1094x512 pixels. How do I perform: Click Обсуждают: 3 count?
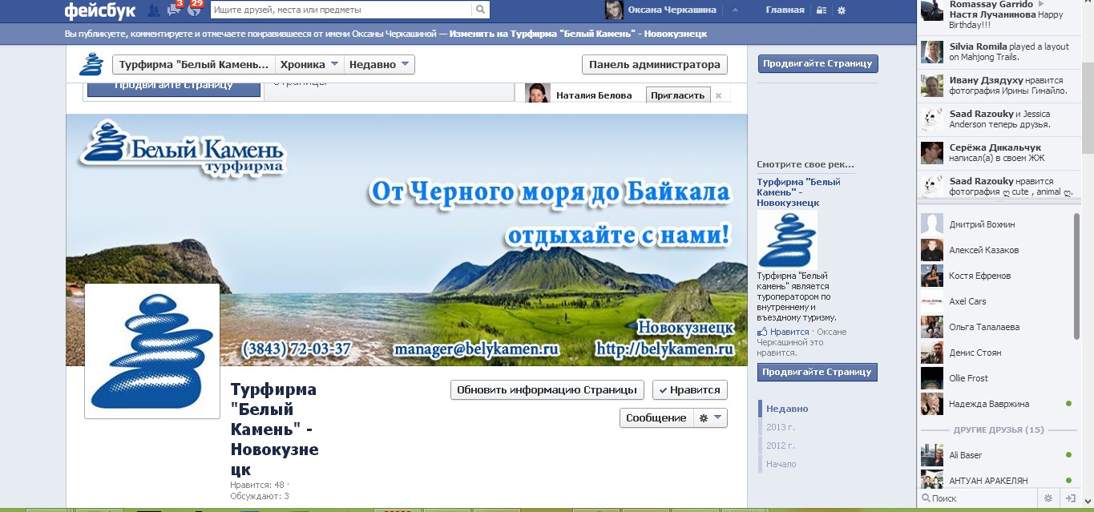click(260, 496)
